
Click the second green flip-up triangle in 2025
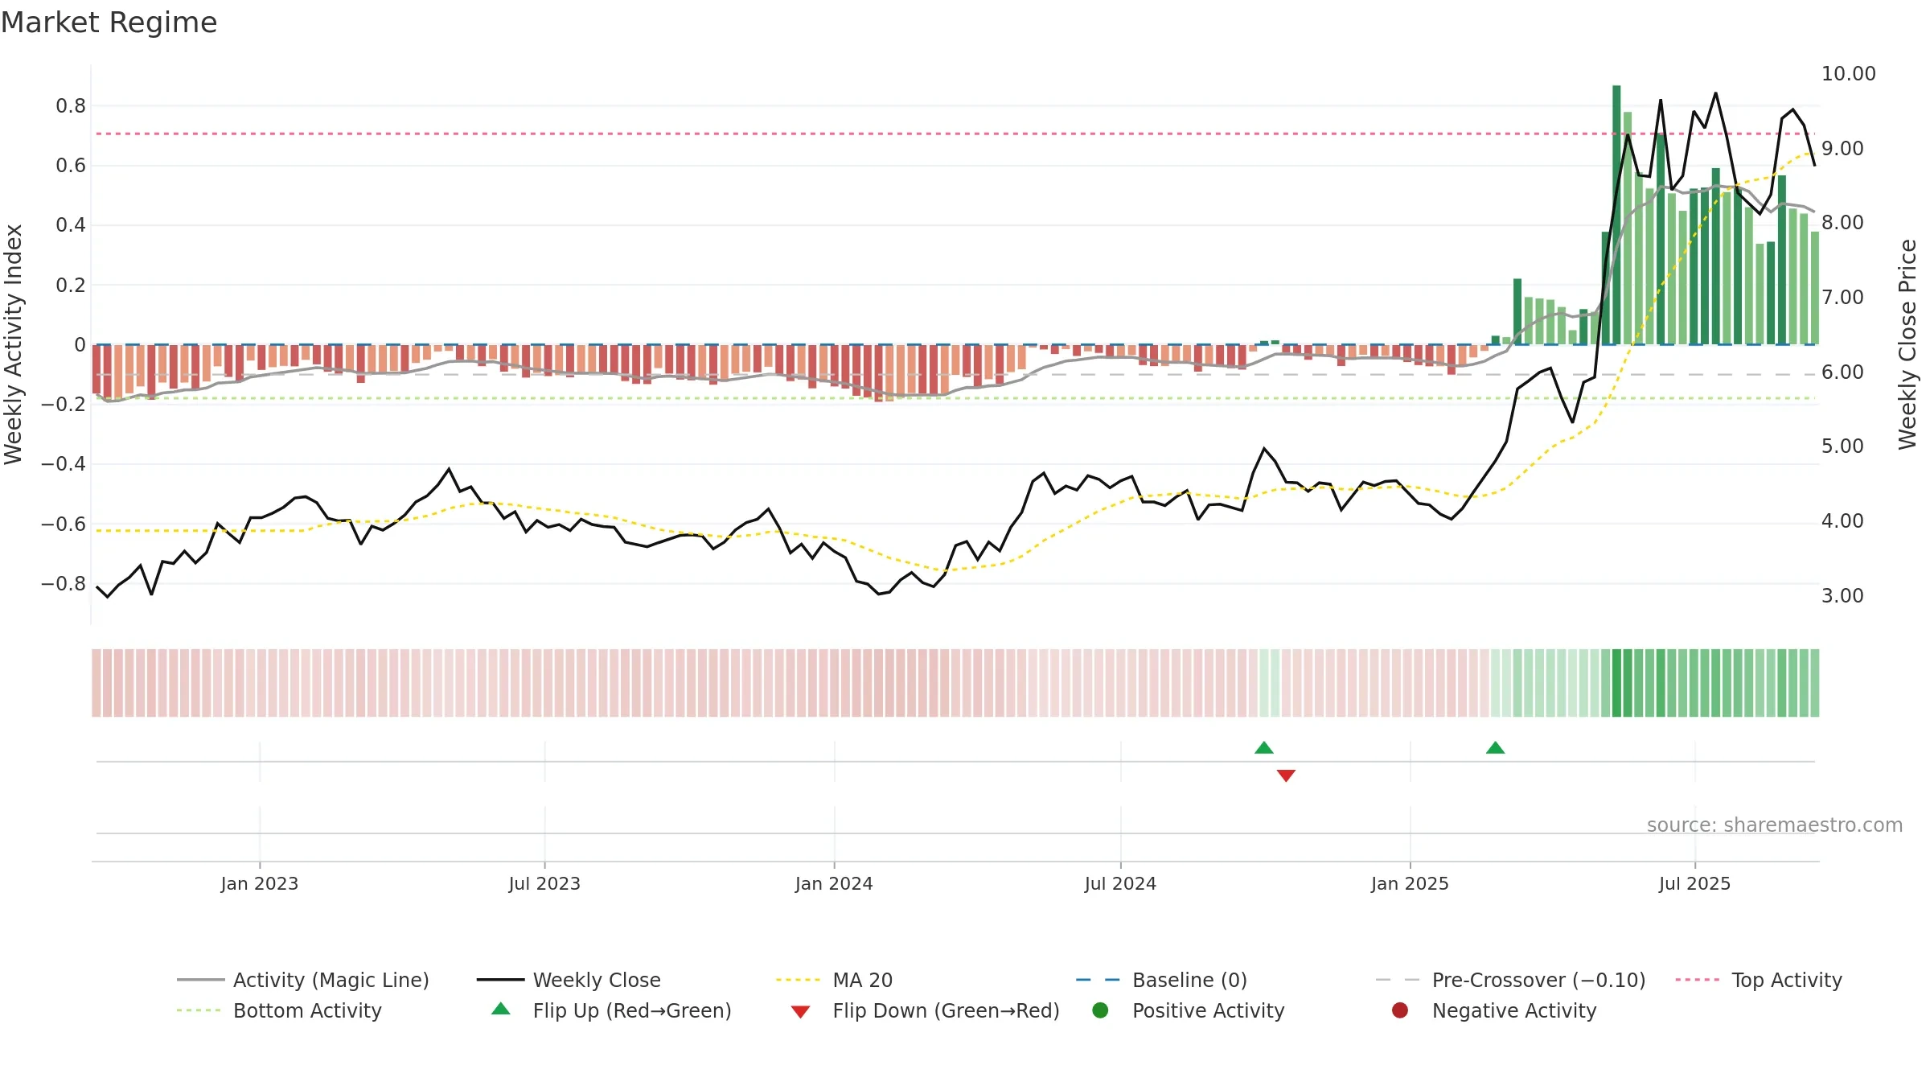tap(1496, 748)
